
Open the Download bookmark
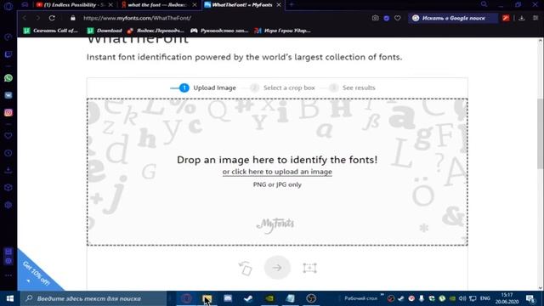click(105, 31)
